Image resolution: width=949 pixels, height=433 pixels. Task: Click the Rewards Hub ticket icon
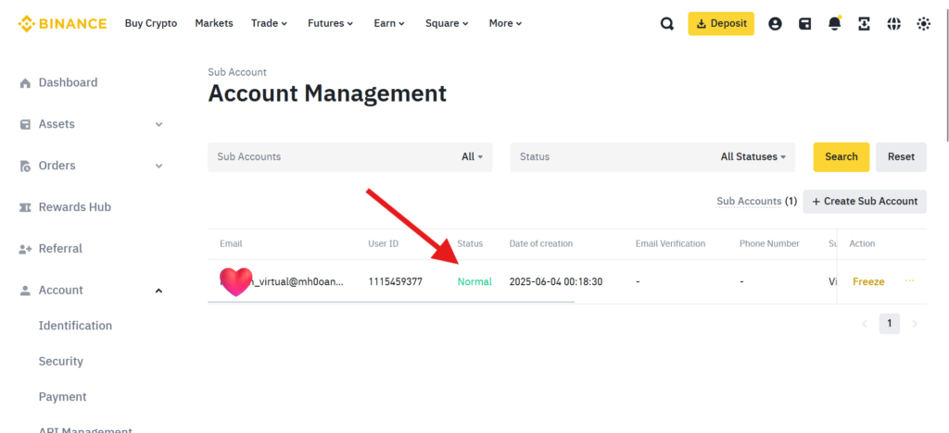point(25,207)
